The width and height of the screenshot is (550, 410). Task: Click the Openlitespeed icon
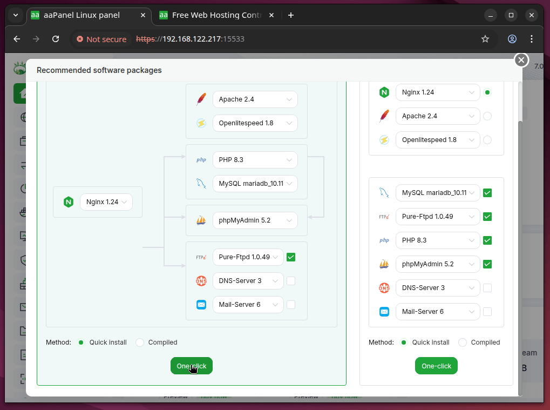(x=201, y=123)
